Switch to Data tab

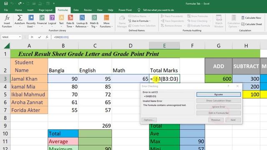click(76, 10)
